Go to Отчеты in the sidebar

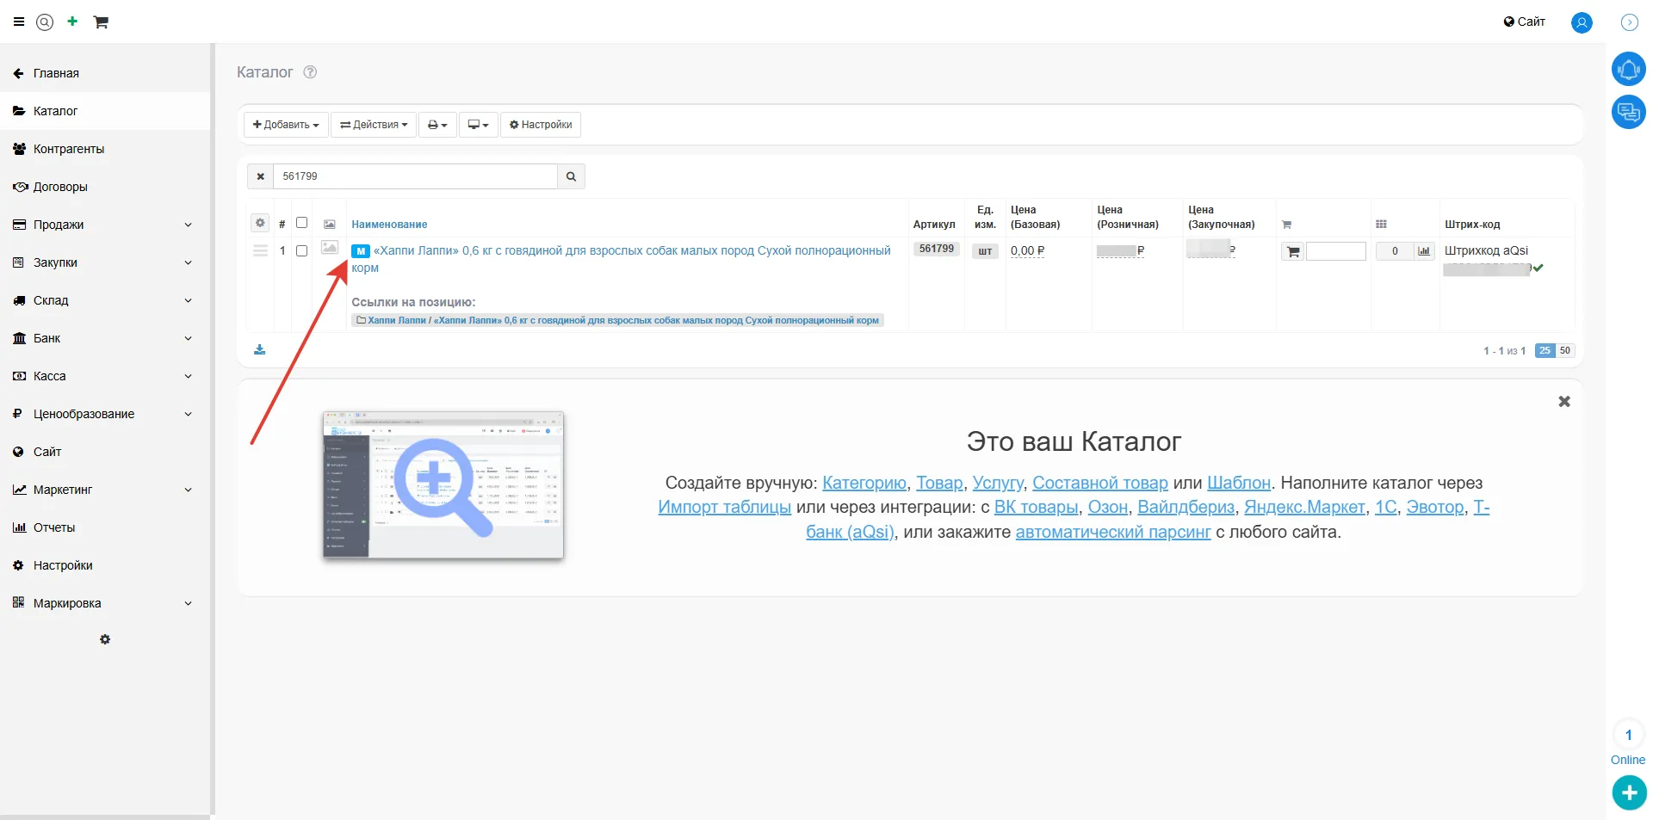point(54,527)
